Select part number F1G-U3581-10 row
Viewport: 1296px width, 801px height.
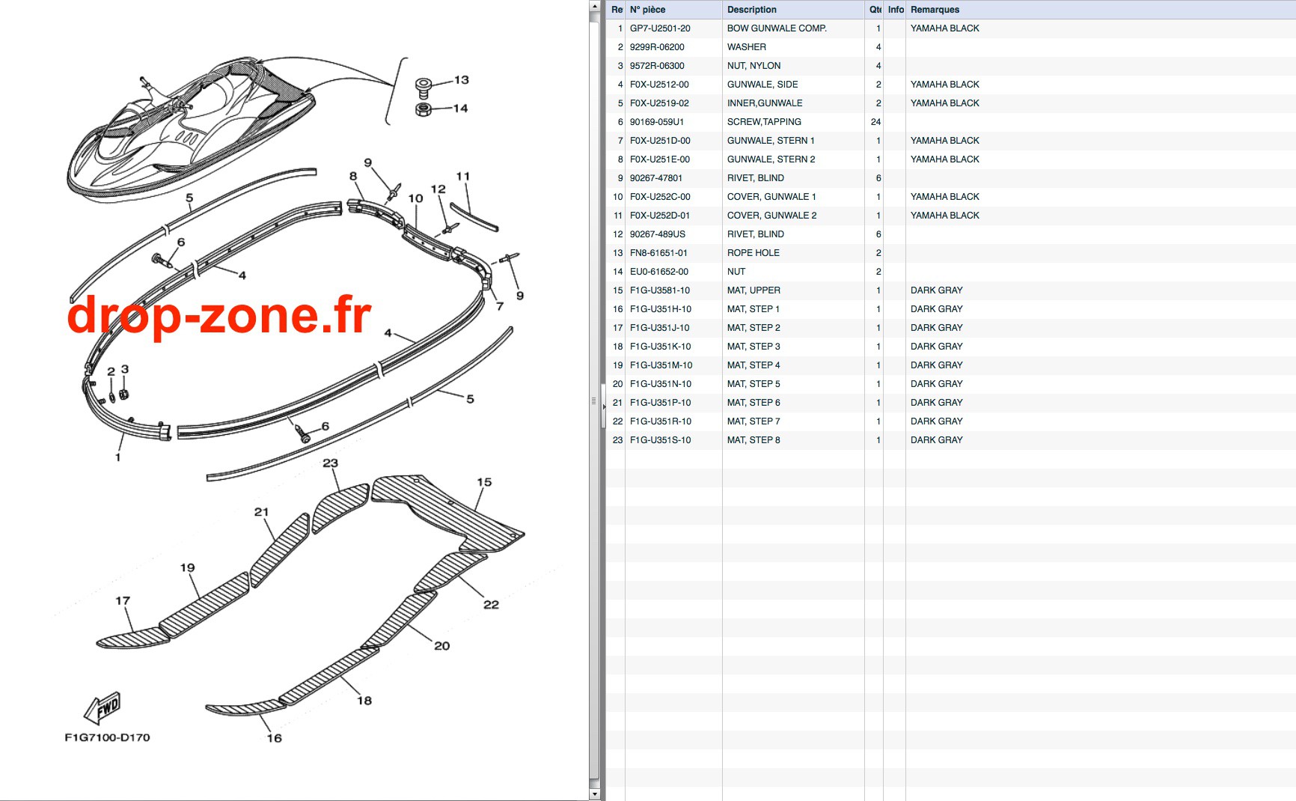coord(951,290)
